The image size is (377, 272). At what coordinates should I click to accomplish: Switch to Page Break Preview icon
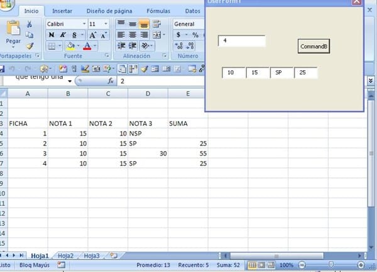[271, 265]
